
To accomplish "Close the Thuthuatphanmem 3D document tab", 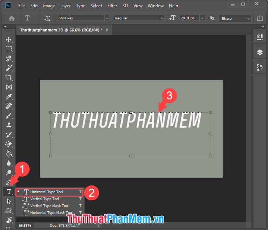I will coord(107,30).
